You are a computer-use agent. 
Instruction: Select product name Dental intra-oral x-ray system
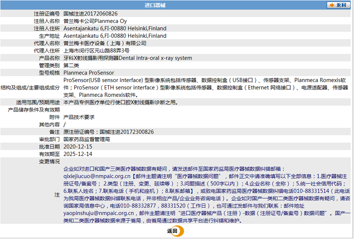[x=155, y=58]
